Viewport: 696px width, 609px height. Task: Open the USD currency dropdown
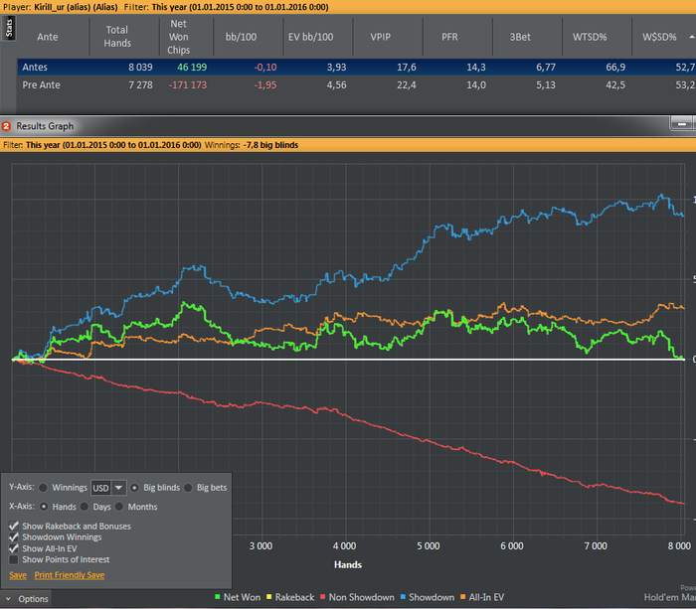tap(119, 488)
